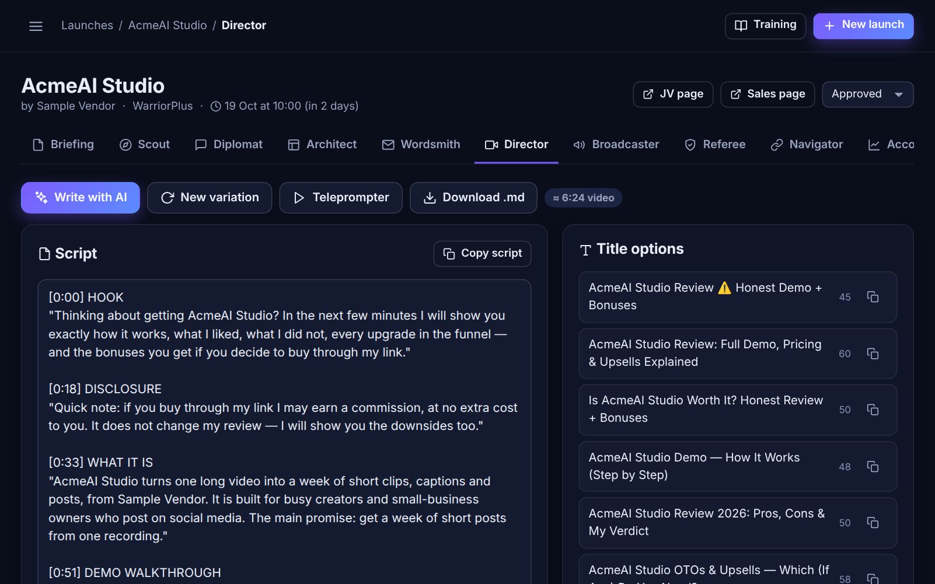
Task: Create a New launch
Action: [x=864, y=26]
